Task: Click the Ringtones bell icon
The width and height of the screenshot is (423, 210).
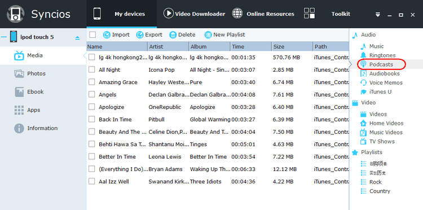Action: pyautogui.click(x=363, y=55)
